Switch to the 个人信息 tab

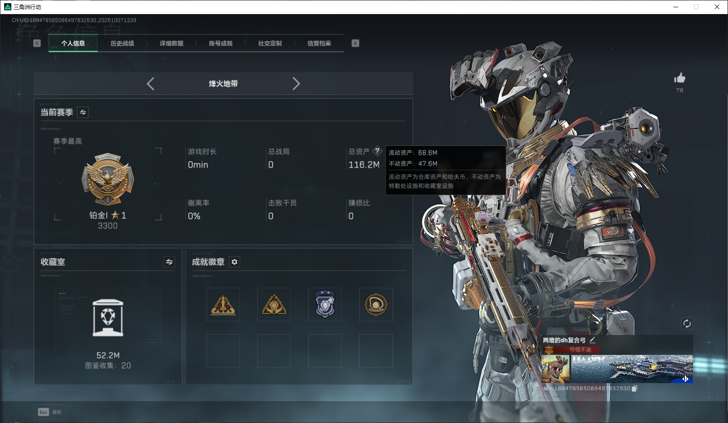pos(73,43)
